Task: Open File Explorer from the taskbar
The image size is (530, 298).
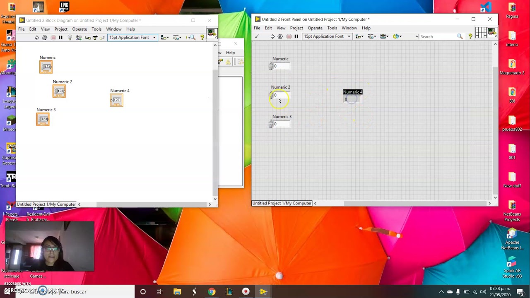Action: tap(177, 292)
